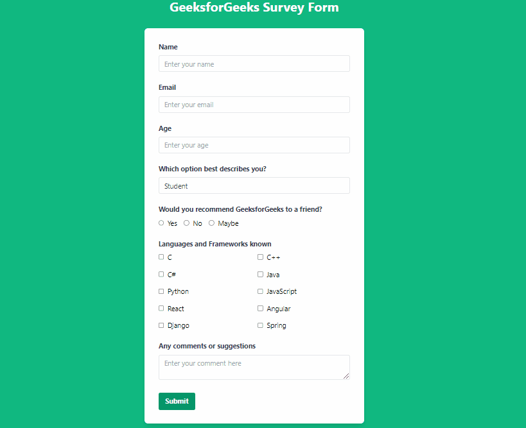Select the Yes radio button
Viewport: 526px width, 428px height.
click(x=161, y=223)
